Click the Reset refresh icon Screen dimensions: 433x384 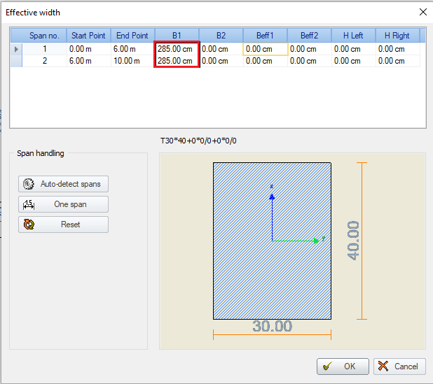click(x=29, y=225)
